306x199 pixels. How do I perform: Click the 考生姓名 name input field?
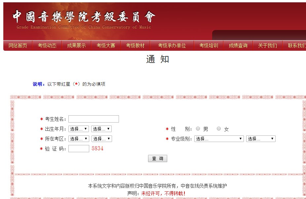[x=94, y=119]
